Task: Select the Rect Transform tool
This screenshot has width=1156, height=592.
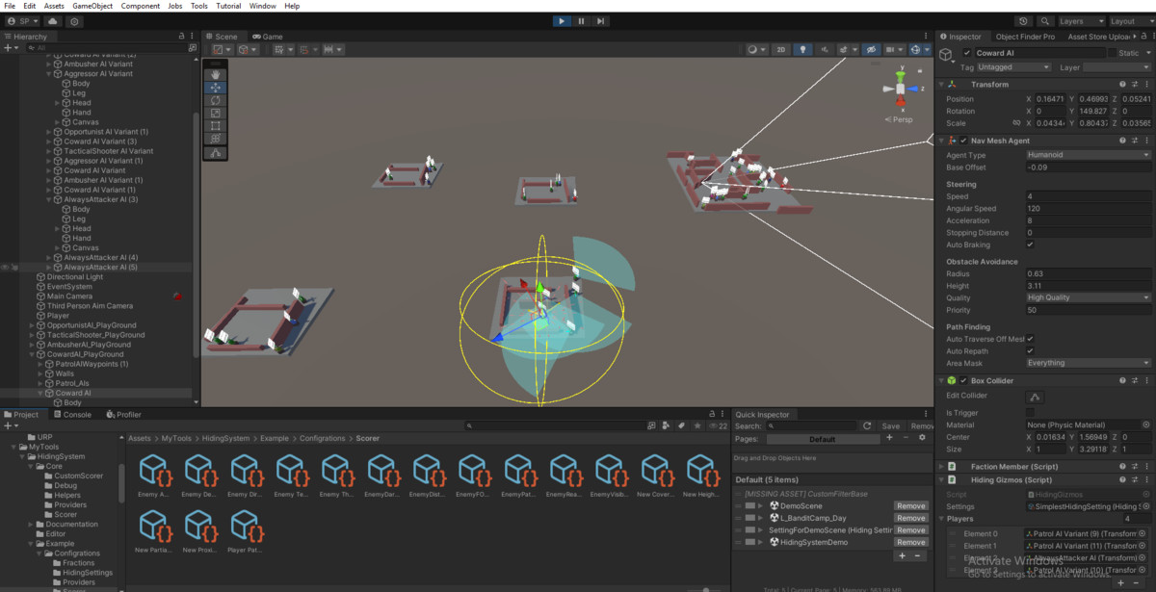Action: coord(214,125)
